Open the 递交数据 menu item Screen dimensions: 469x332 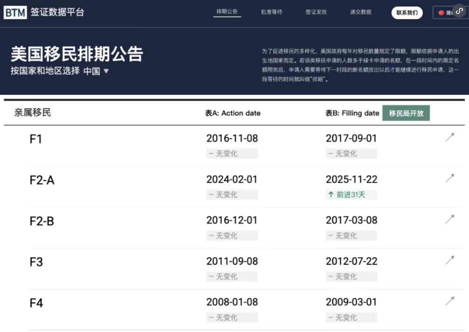tap(361, 13)
